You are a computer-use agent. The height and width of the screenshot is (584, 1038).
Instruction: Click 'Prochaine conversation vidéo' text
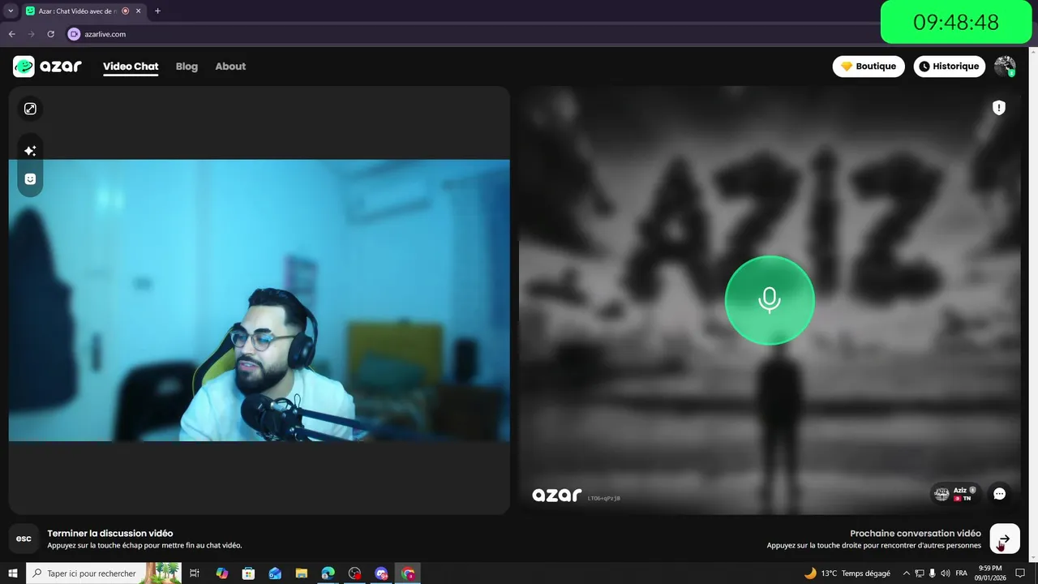916,534
